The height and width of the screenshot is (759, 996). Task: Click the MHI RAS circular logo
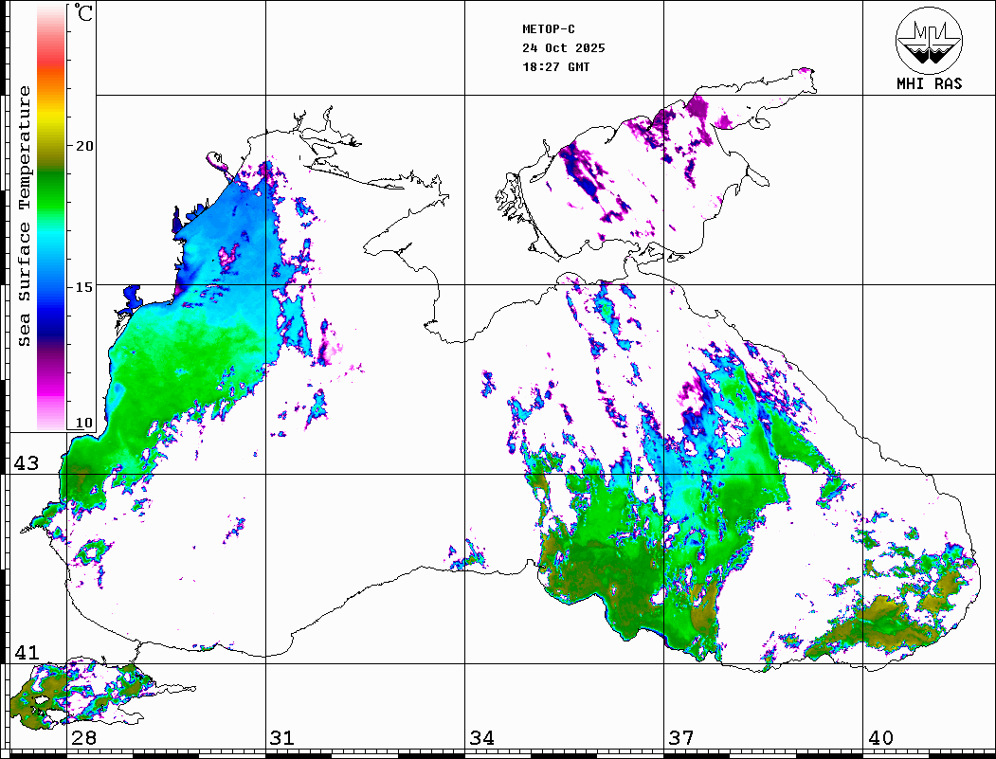tap(929, 39)
